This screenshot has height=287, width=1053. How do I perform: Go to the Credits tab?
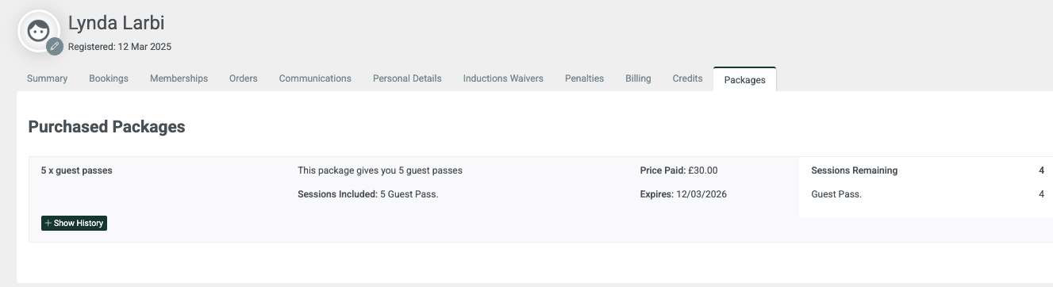[x=687, y=78]
